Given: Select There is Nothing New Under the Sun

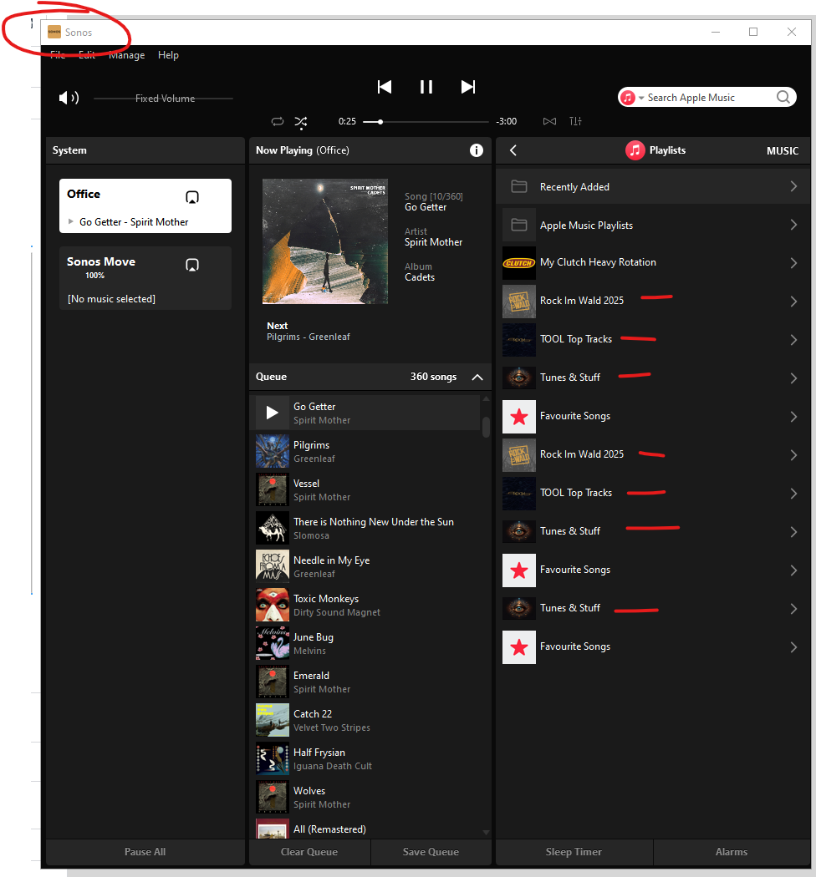Looking at the screenshot, I should 368,528.
